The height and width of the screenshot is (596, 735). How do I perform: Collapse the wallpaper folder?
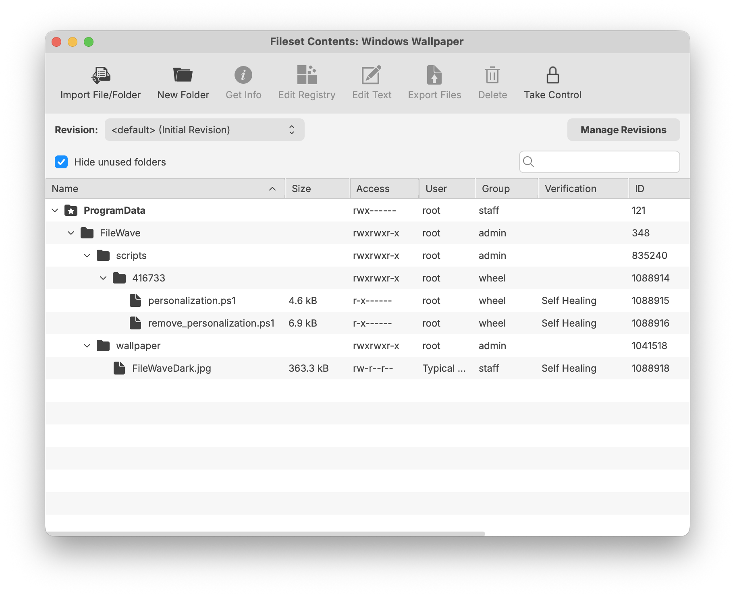87,346
